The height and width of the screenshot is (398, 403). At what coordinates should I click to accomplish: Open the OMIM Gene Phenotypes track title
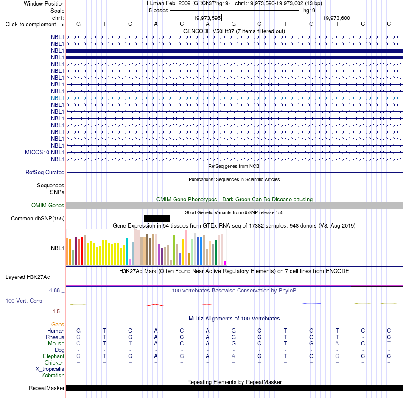coord(235,200)
